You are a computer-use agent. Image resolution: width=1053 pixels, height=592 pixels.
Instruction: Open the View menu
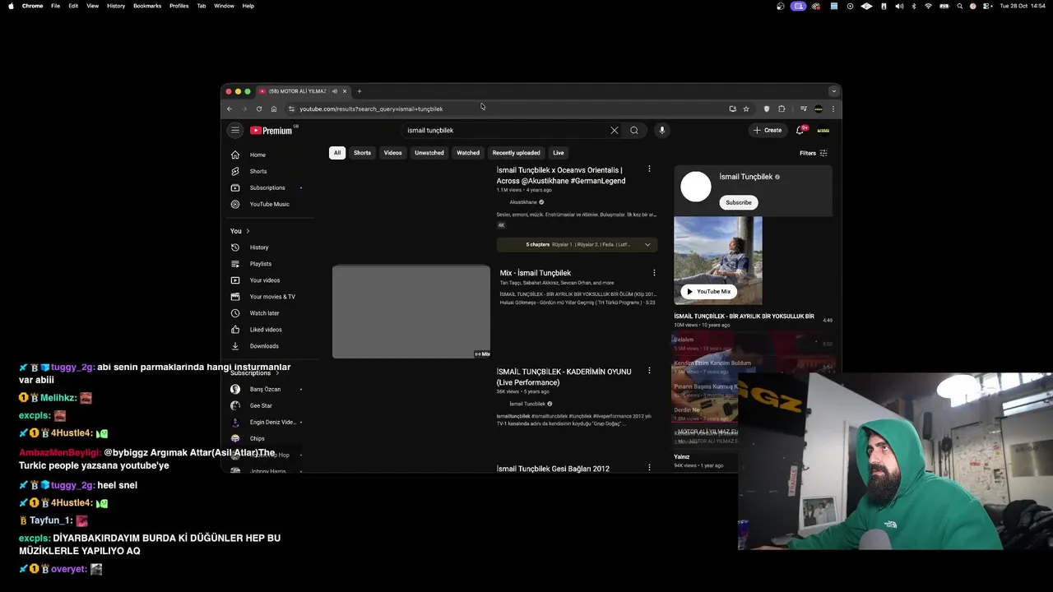(92, 6)
